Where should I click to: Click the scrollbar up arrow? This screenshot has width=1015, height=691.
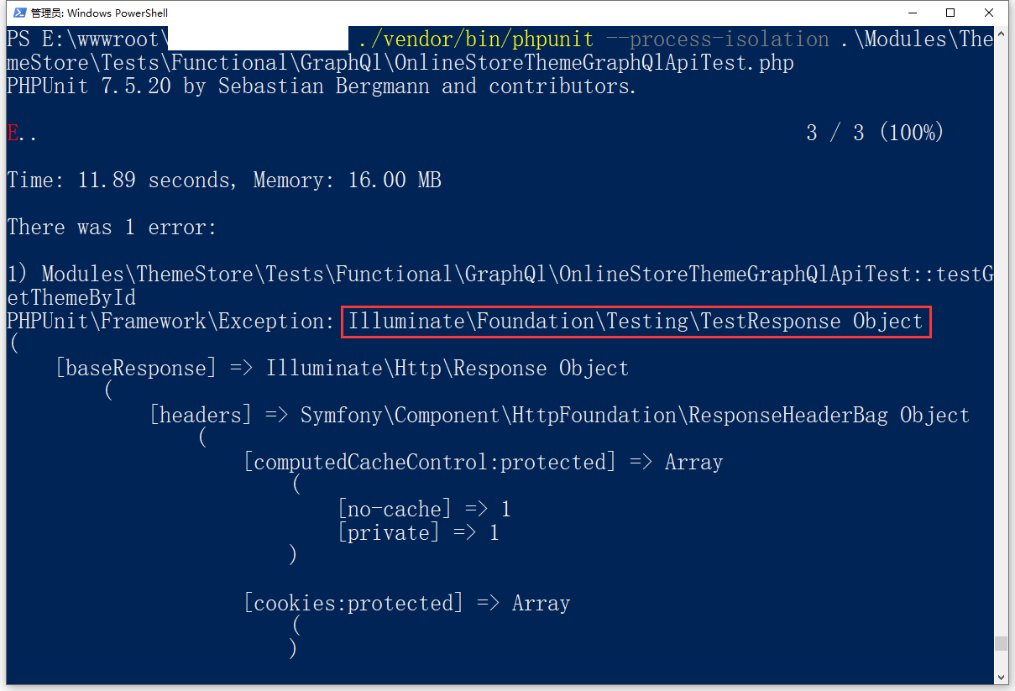[1001, 34]
